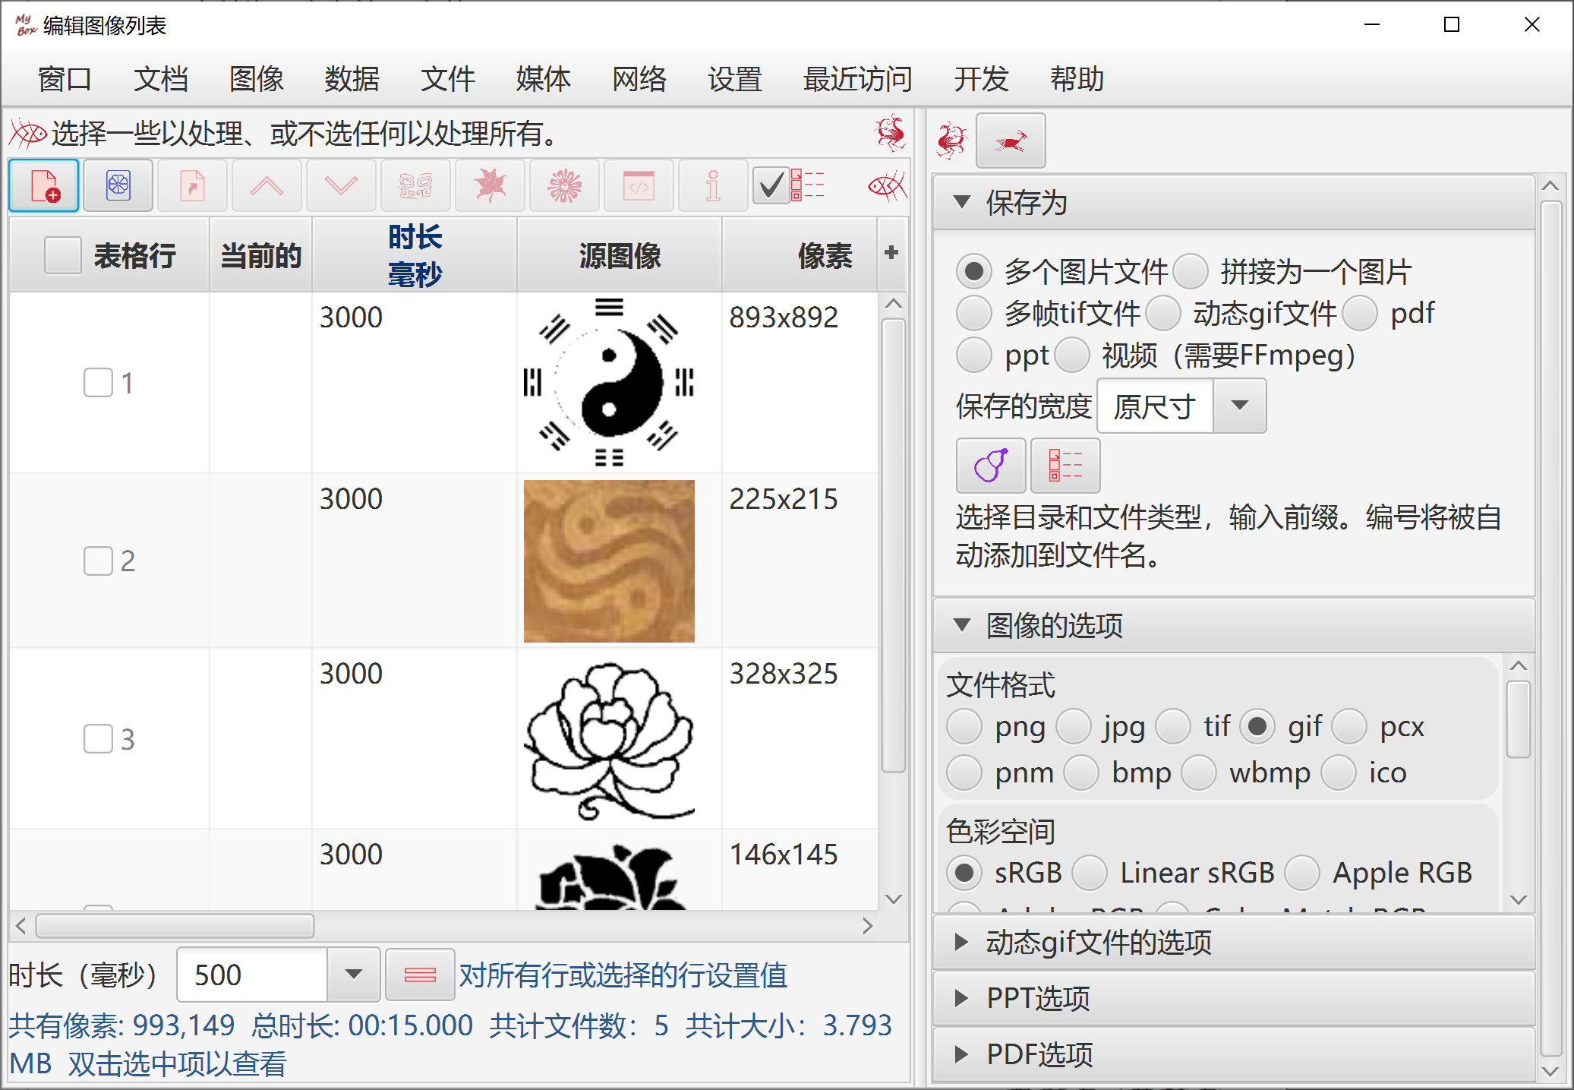The height and width of the screenshot is (1090, 1574).
Task: Click the checkmark select-all toolbar icon
Action: pos(771,186)
